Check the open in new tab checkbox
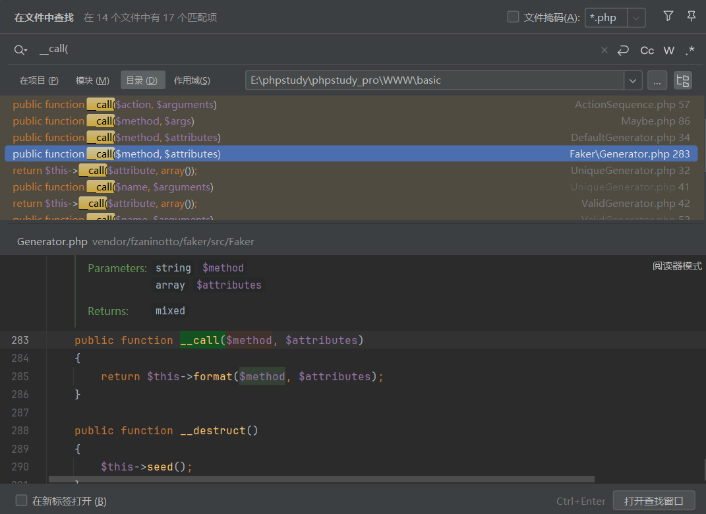The height and width of the screenshot is (514, 706). (22, 501)
